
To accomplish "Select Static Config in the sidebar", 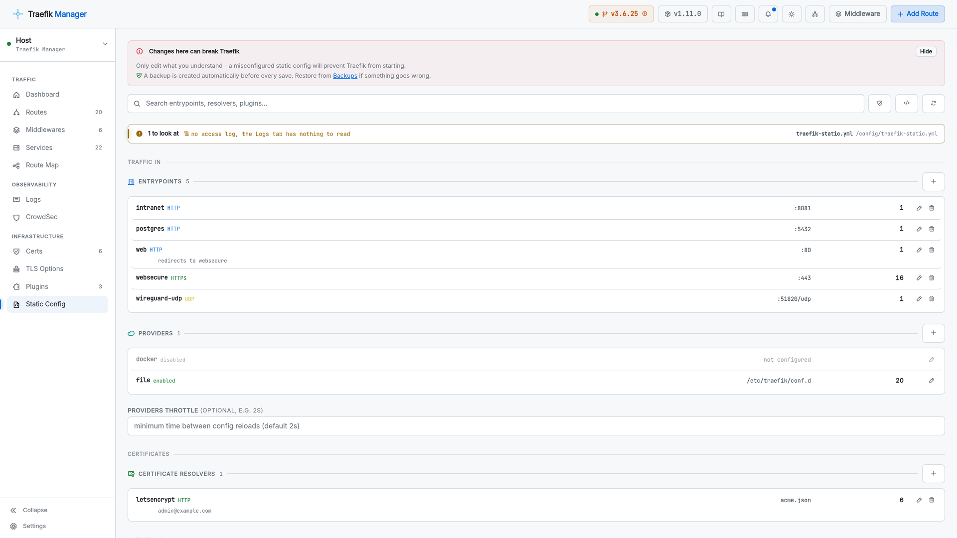I will pos(57,304).
